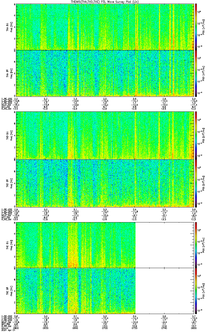Click the color bar beside THA B⊥ panel

(x=196, y=27)
